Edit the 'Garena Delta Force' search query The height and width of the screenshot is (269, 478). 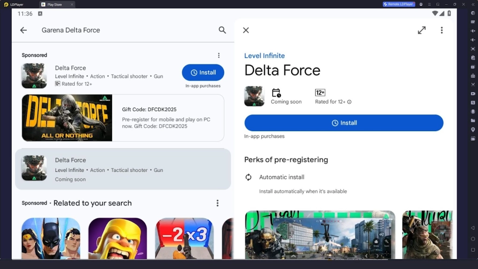(x=71, y=30)
